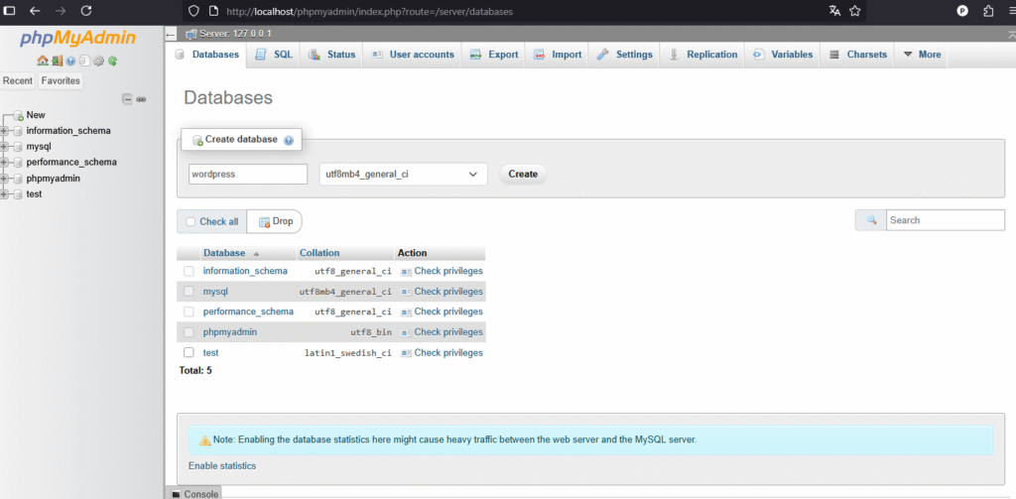The width and height of the screenshot is (1016, 499).
Task: Click the browser back arrow
Action: [35, 10]
